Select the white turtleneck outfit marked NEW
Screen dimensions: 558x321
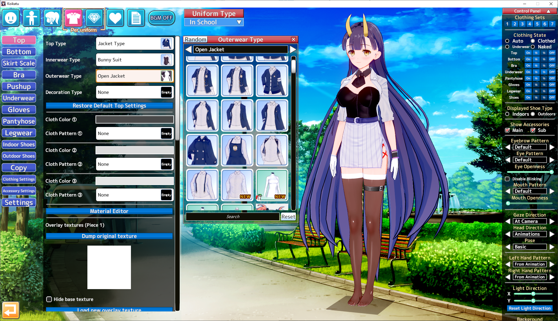pos(272,185)
